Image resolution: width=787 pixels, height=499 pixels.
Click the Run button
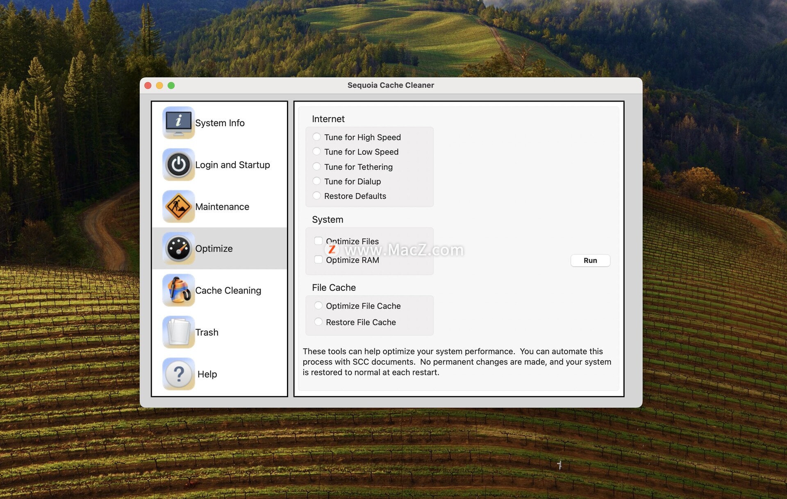(590, 261)
